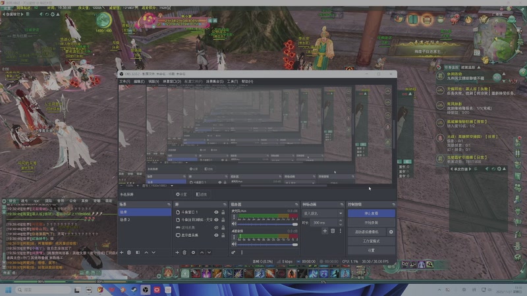Undock the Controls panel via its header icon
527x296 pixels.
tap(393, 205)
